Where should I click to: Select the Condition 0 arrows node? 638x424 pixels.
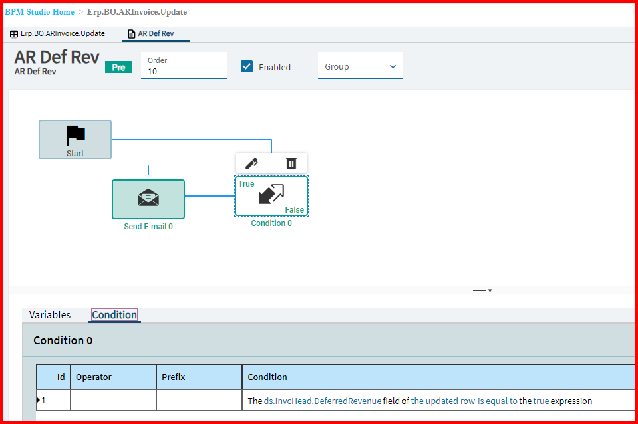click(271, 196)
